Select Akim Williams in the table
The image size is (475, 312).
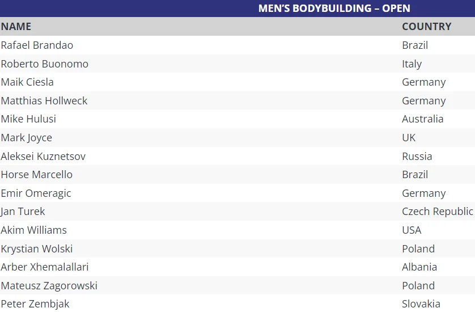tap(33, 230)
